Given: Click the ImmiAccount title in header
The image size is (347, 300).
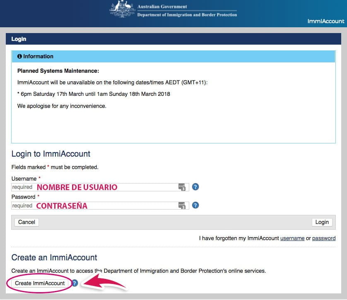Looking at the screenshot, I should pos(326,21).
